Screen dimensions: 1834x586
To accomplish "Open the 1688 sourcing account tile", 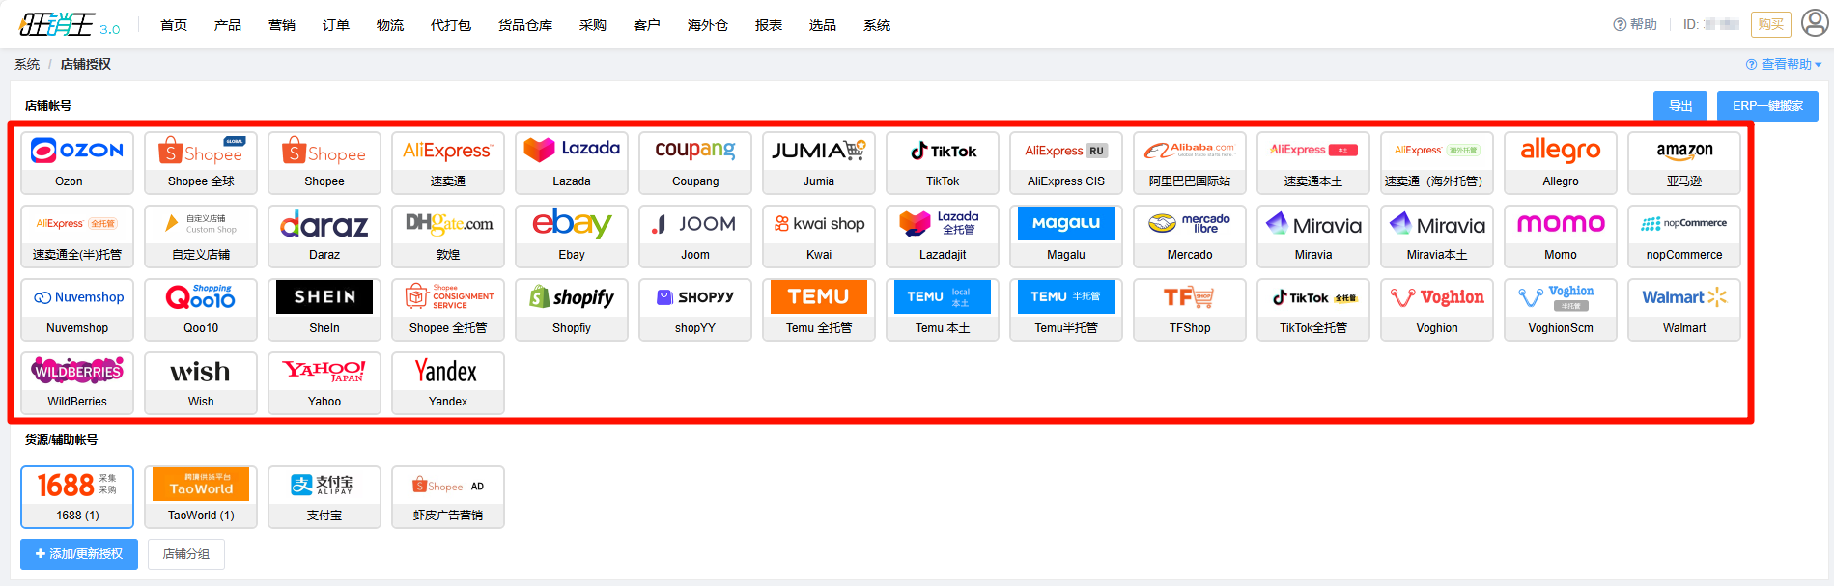I will pyautogui.click(x=77, y=497).
